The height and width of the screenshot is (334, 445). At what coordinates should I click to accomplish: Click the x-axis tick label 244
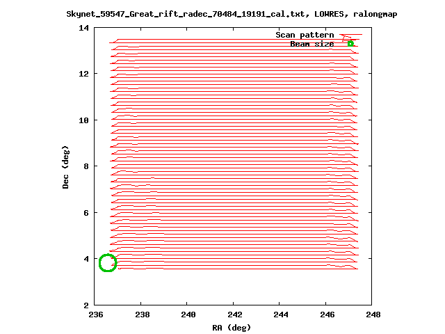point(281,315)
